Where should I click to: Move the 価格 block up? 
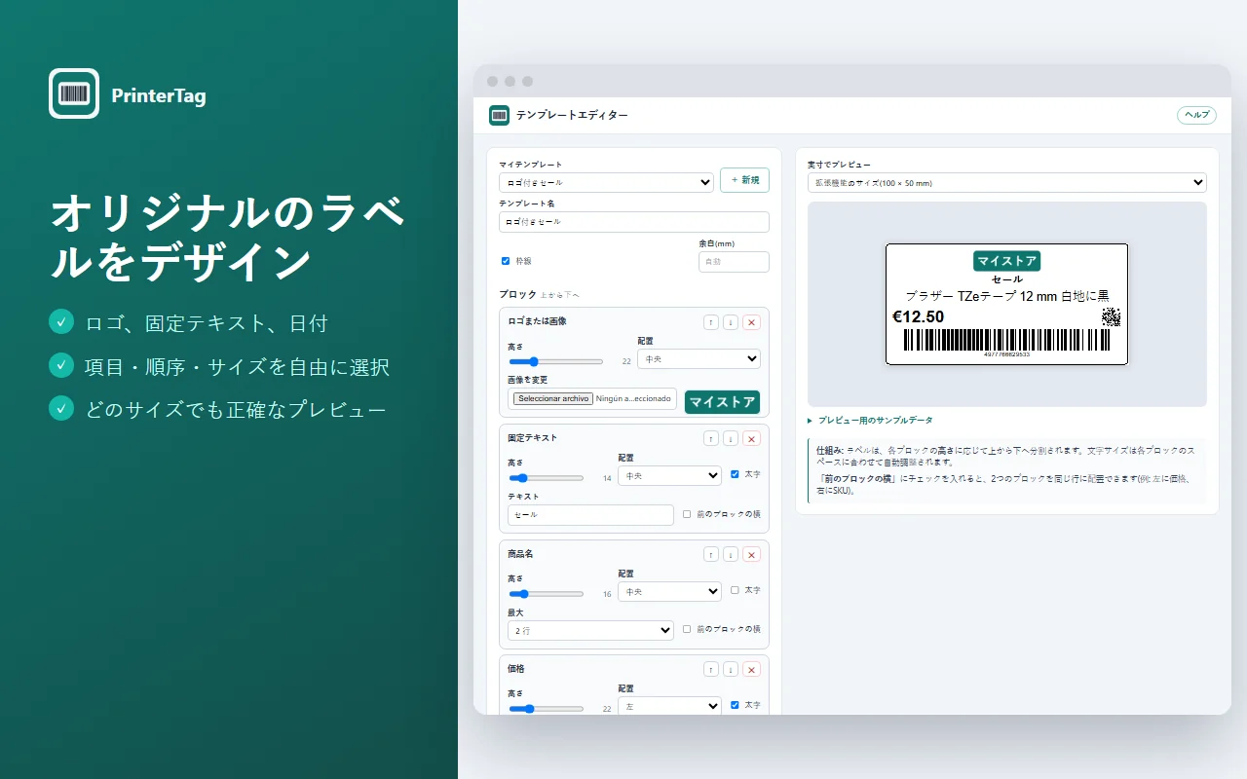[x=711, y=669]
